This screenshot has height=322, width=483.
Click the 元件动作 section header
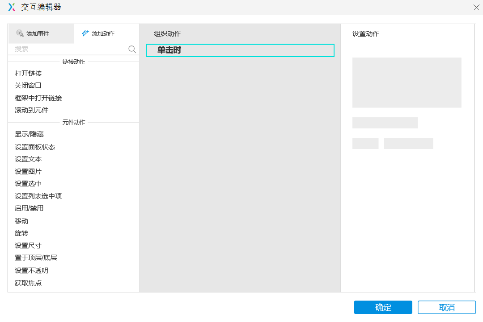pos(74,122)
